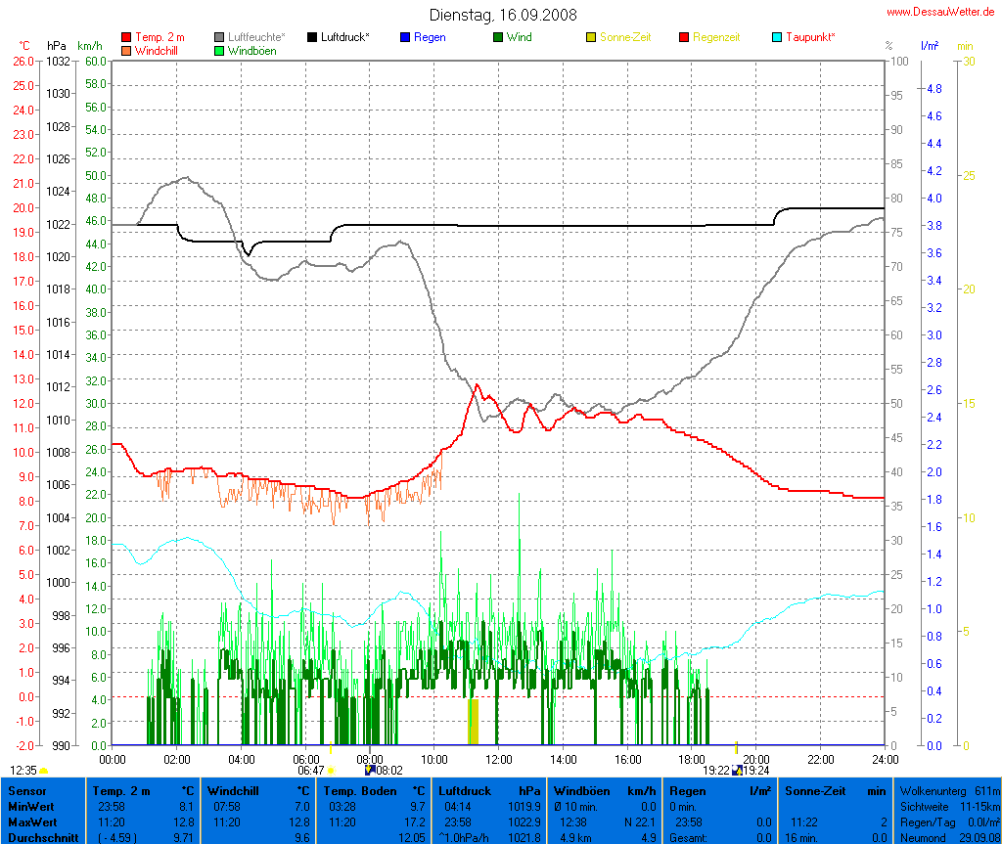Image resolution: width=1002 pixels, height=844 pixels.
Task: Click the blue Regen legend square
Action: pos(405,37)
